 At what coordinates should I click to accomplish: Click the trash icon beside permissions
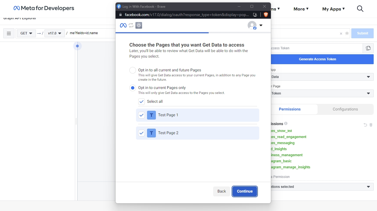click(371, 125)
